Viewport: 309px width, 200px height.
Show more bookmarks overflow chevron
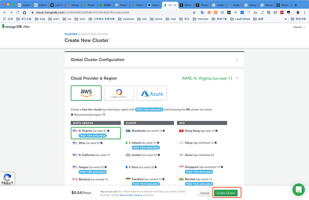[285, 19]
